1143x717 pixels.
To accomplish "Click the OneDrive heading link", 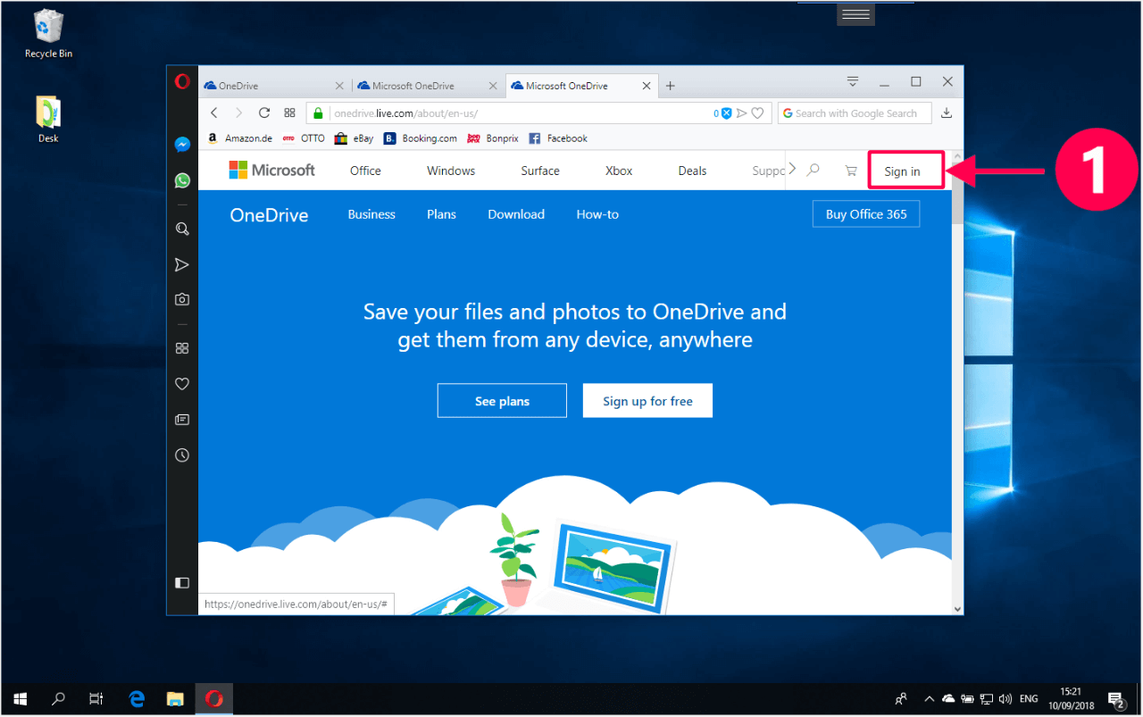I will tap(269, 215).
